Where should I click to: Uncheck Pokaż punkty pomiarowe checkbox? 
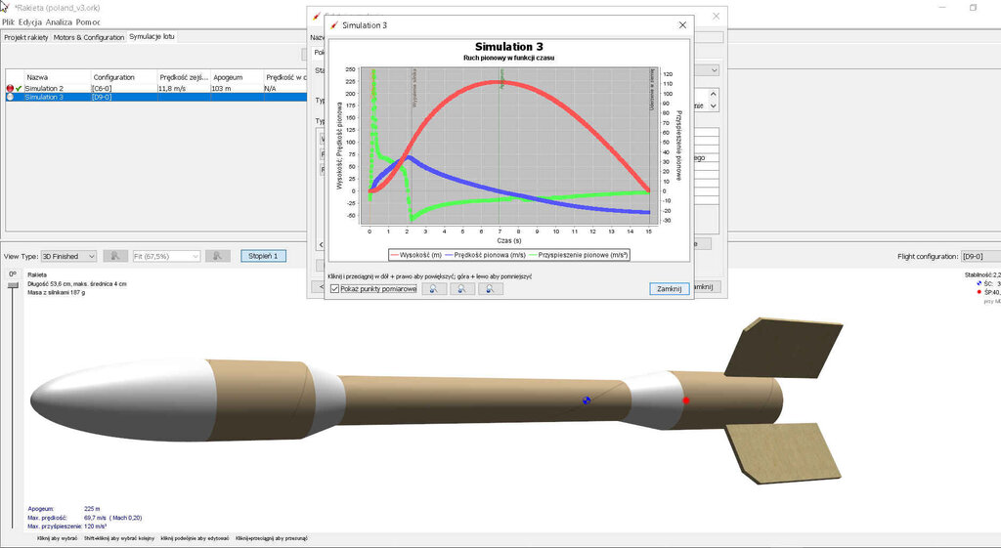tap(335, 289)
